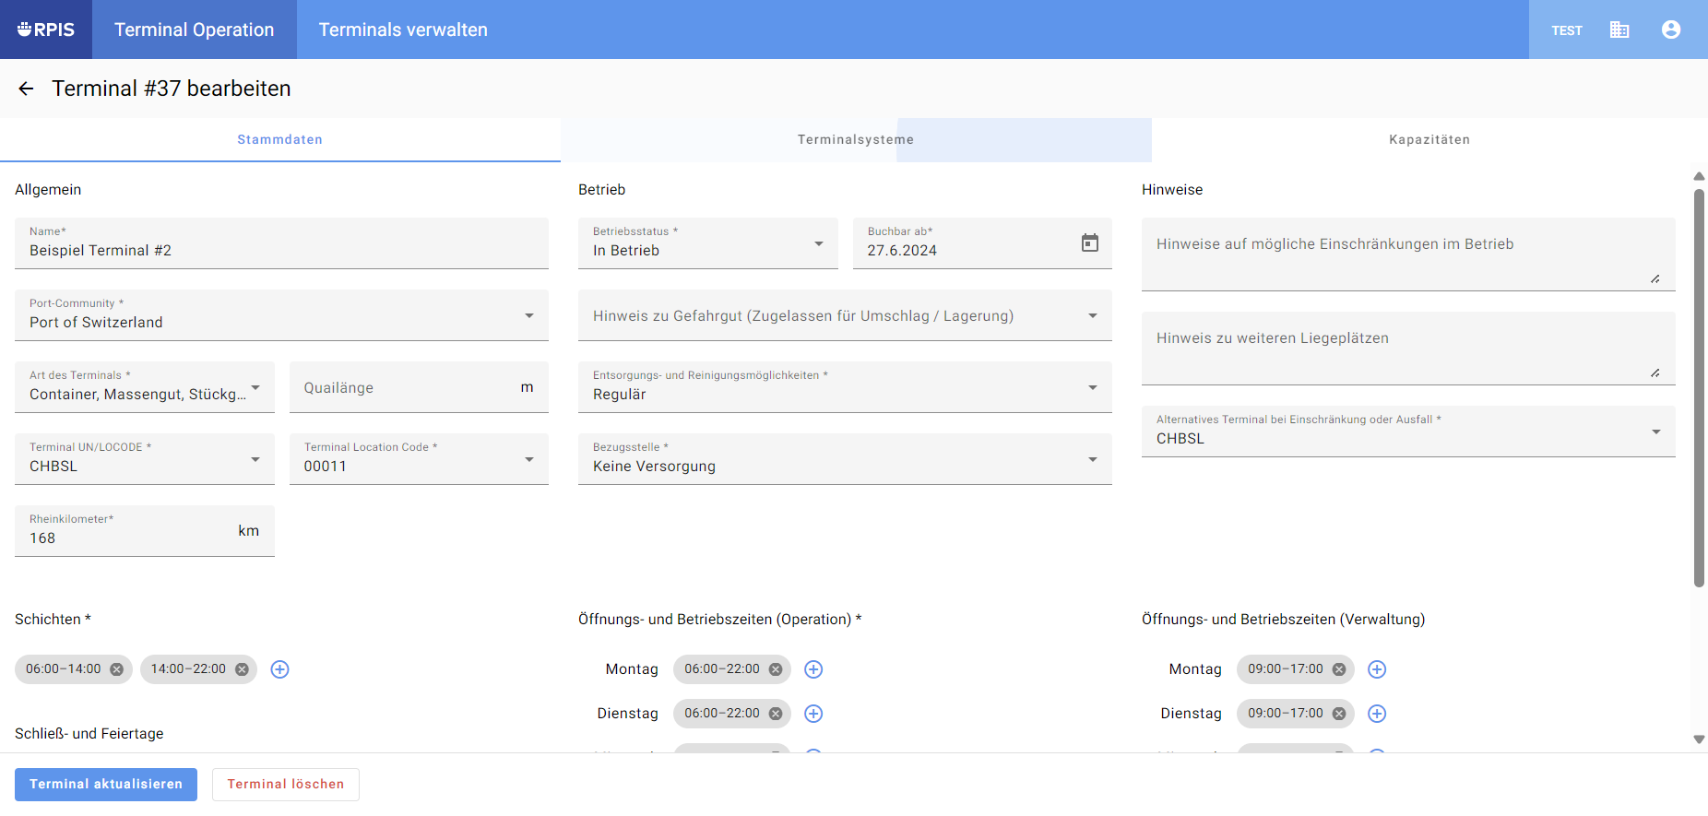Screen dimensions: 1708x816
Task: Click the TEST environment label
Action: click(x=1567, y=30)
